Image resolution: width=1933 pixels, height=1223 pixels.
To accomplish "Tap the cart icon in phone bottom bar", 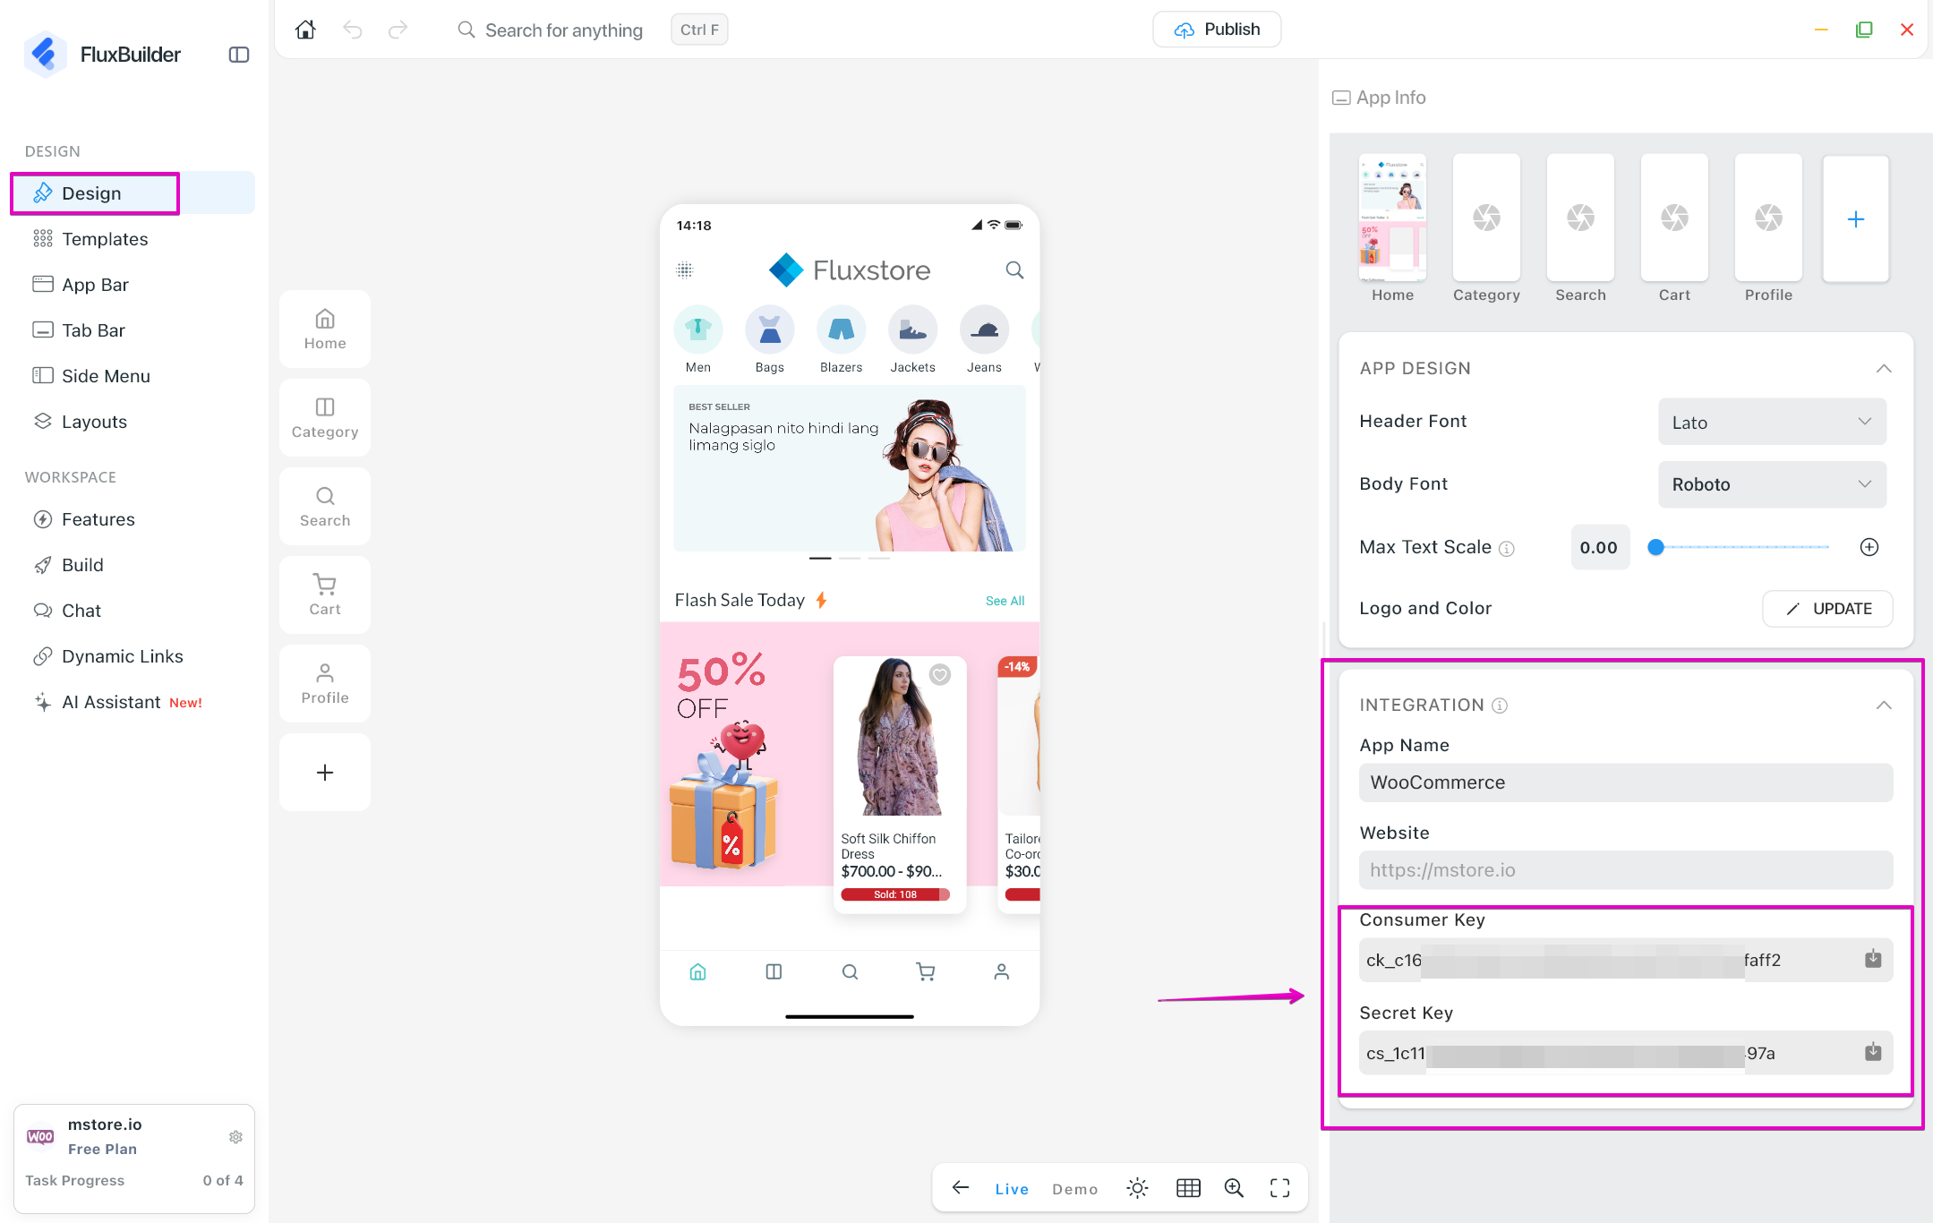I will click(x=926, y=971).
